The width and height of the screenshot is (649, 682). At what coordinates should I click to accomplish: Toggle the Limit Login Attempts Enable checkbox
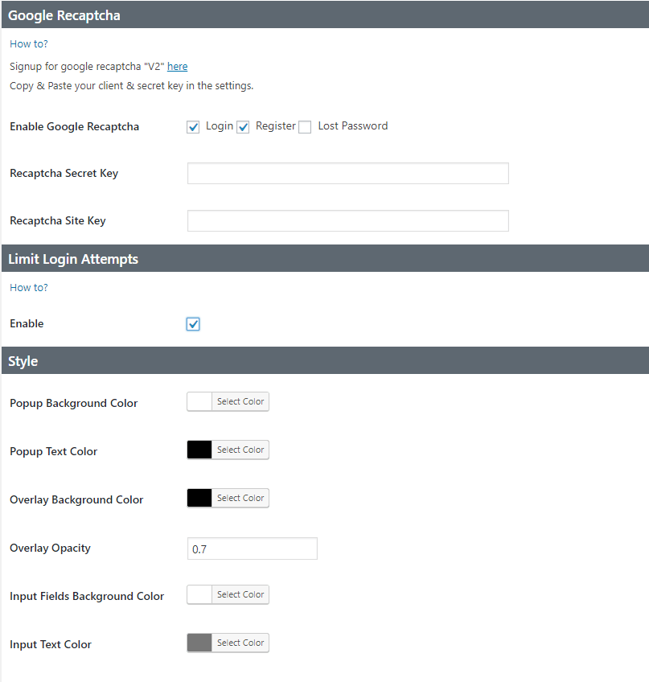tap(193, 323)
